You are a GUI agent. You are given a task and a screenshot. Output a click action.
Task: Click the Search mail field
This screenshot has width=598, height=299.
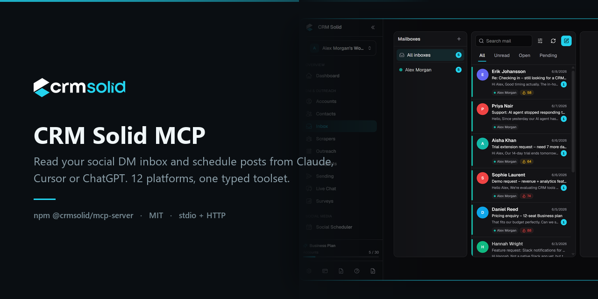pos(504,41)
